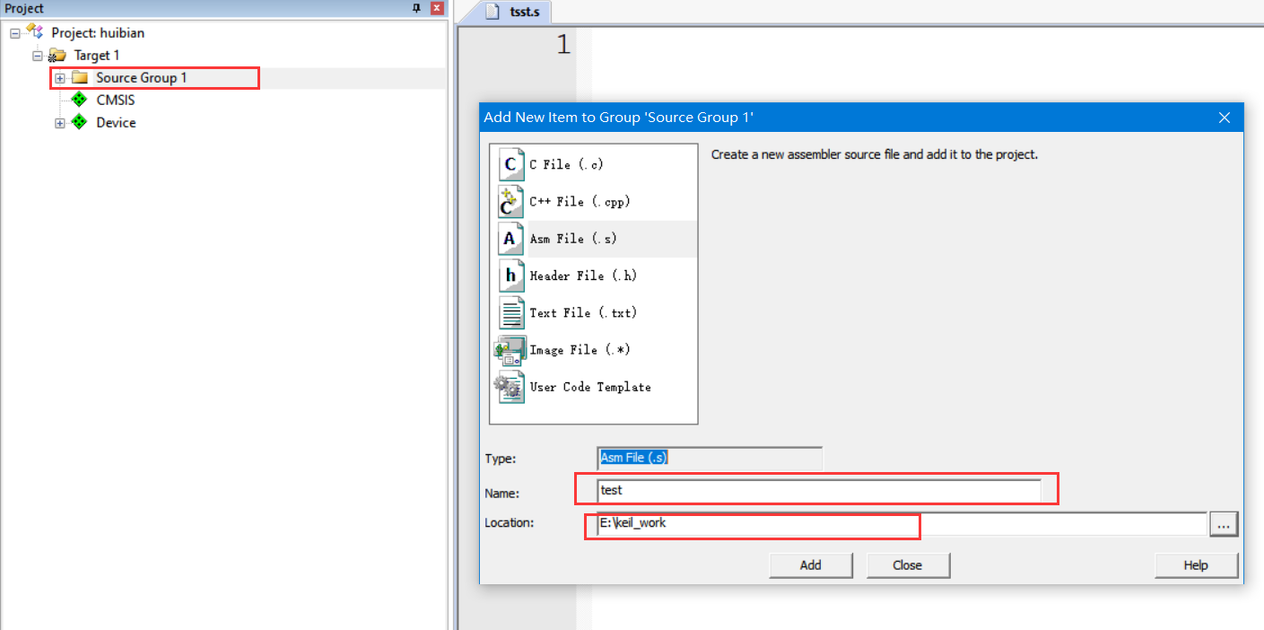Choose the Asm File (.s) icon

(x=511, y=239)
